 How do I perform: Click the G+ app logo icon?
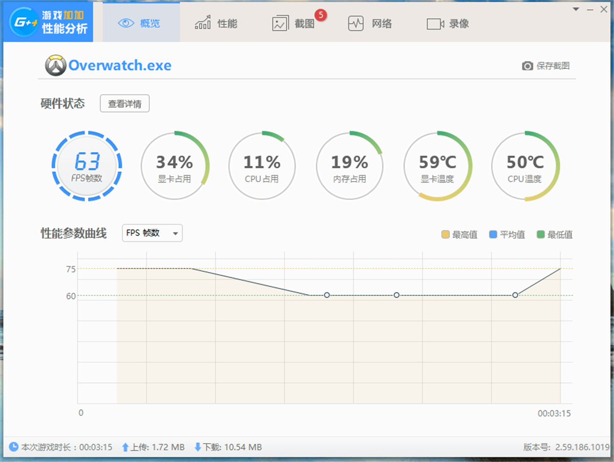pyautogui.click(x=24, y=23)
